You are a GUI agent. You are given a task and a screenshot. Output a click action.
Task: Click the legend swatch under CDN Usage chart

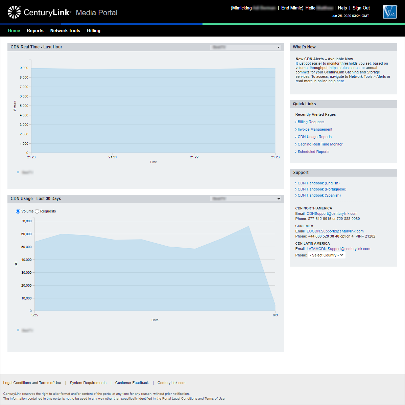(18, 330)
